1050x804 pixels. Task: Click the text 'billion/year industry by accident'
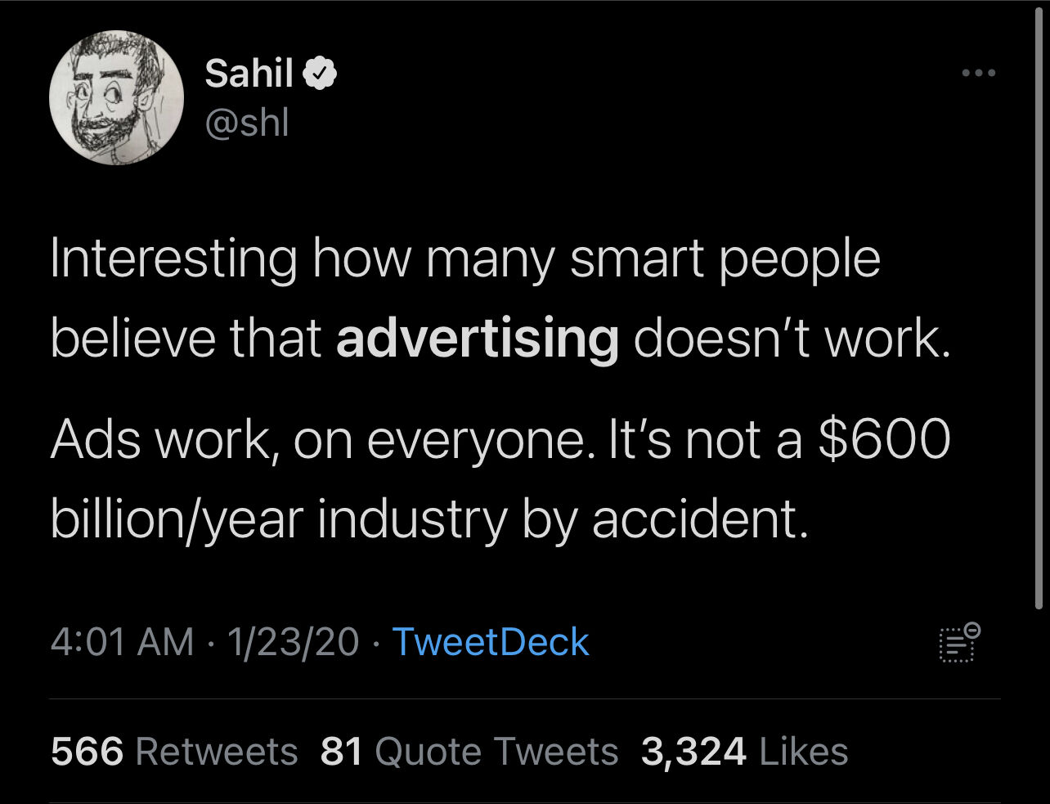pyautogui.click(x=429, y=520)
